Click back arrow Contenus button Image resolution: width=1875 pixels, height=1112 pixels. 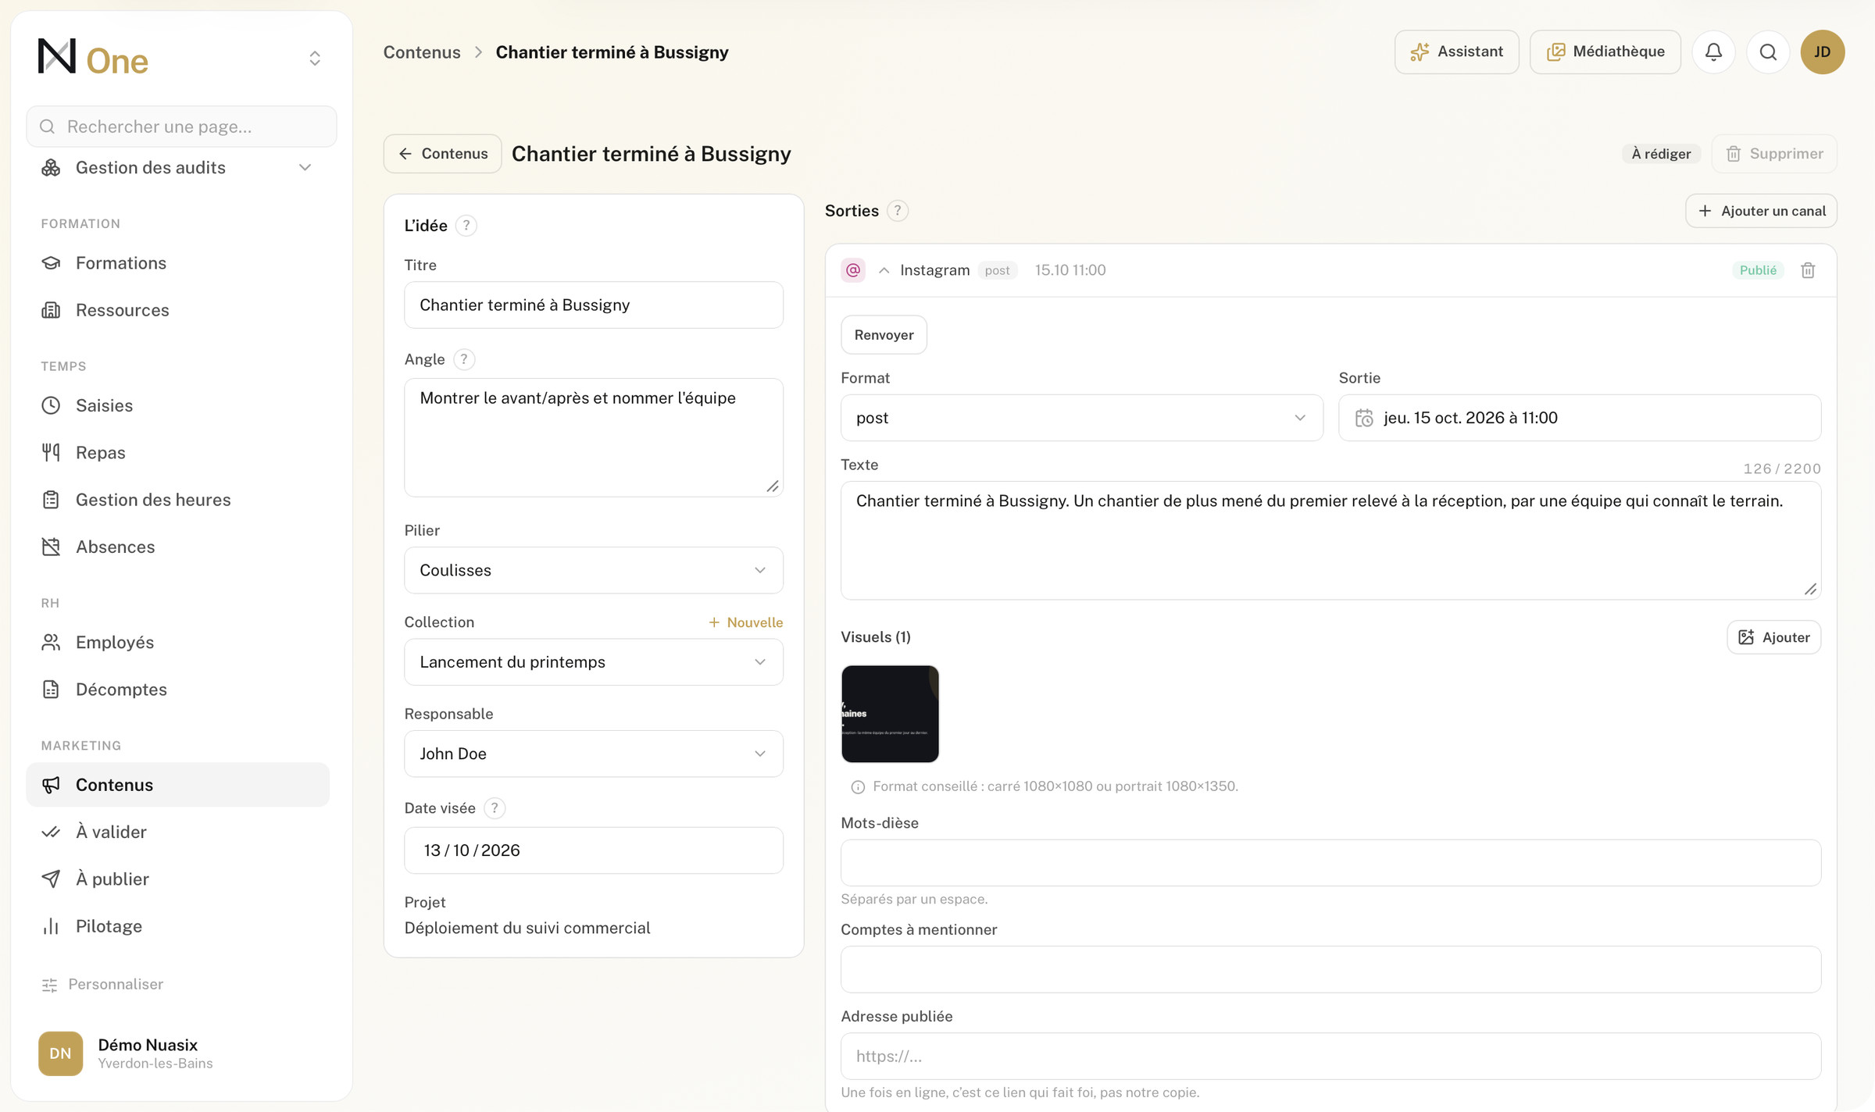pyautogui.click(x=442, y=154)
